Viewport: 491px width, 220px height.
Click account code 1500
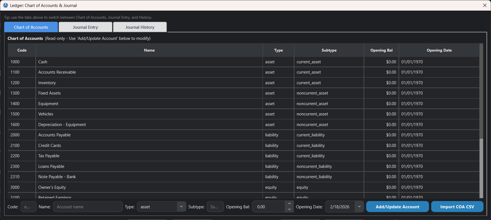22,114
